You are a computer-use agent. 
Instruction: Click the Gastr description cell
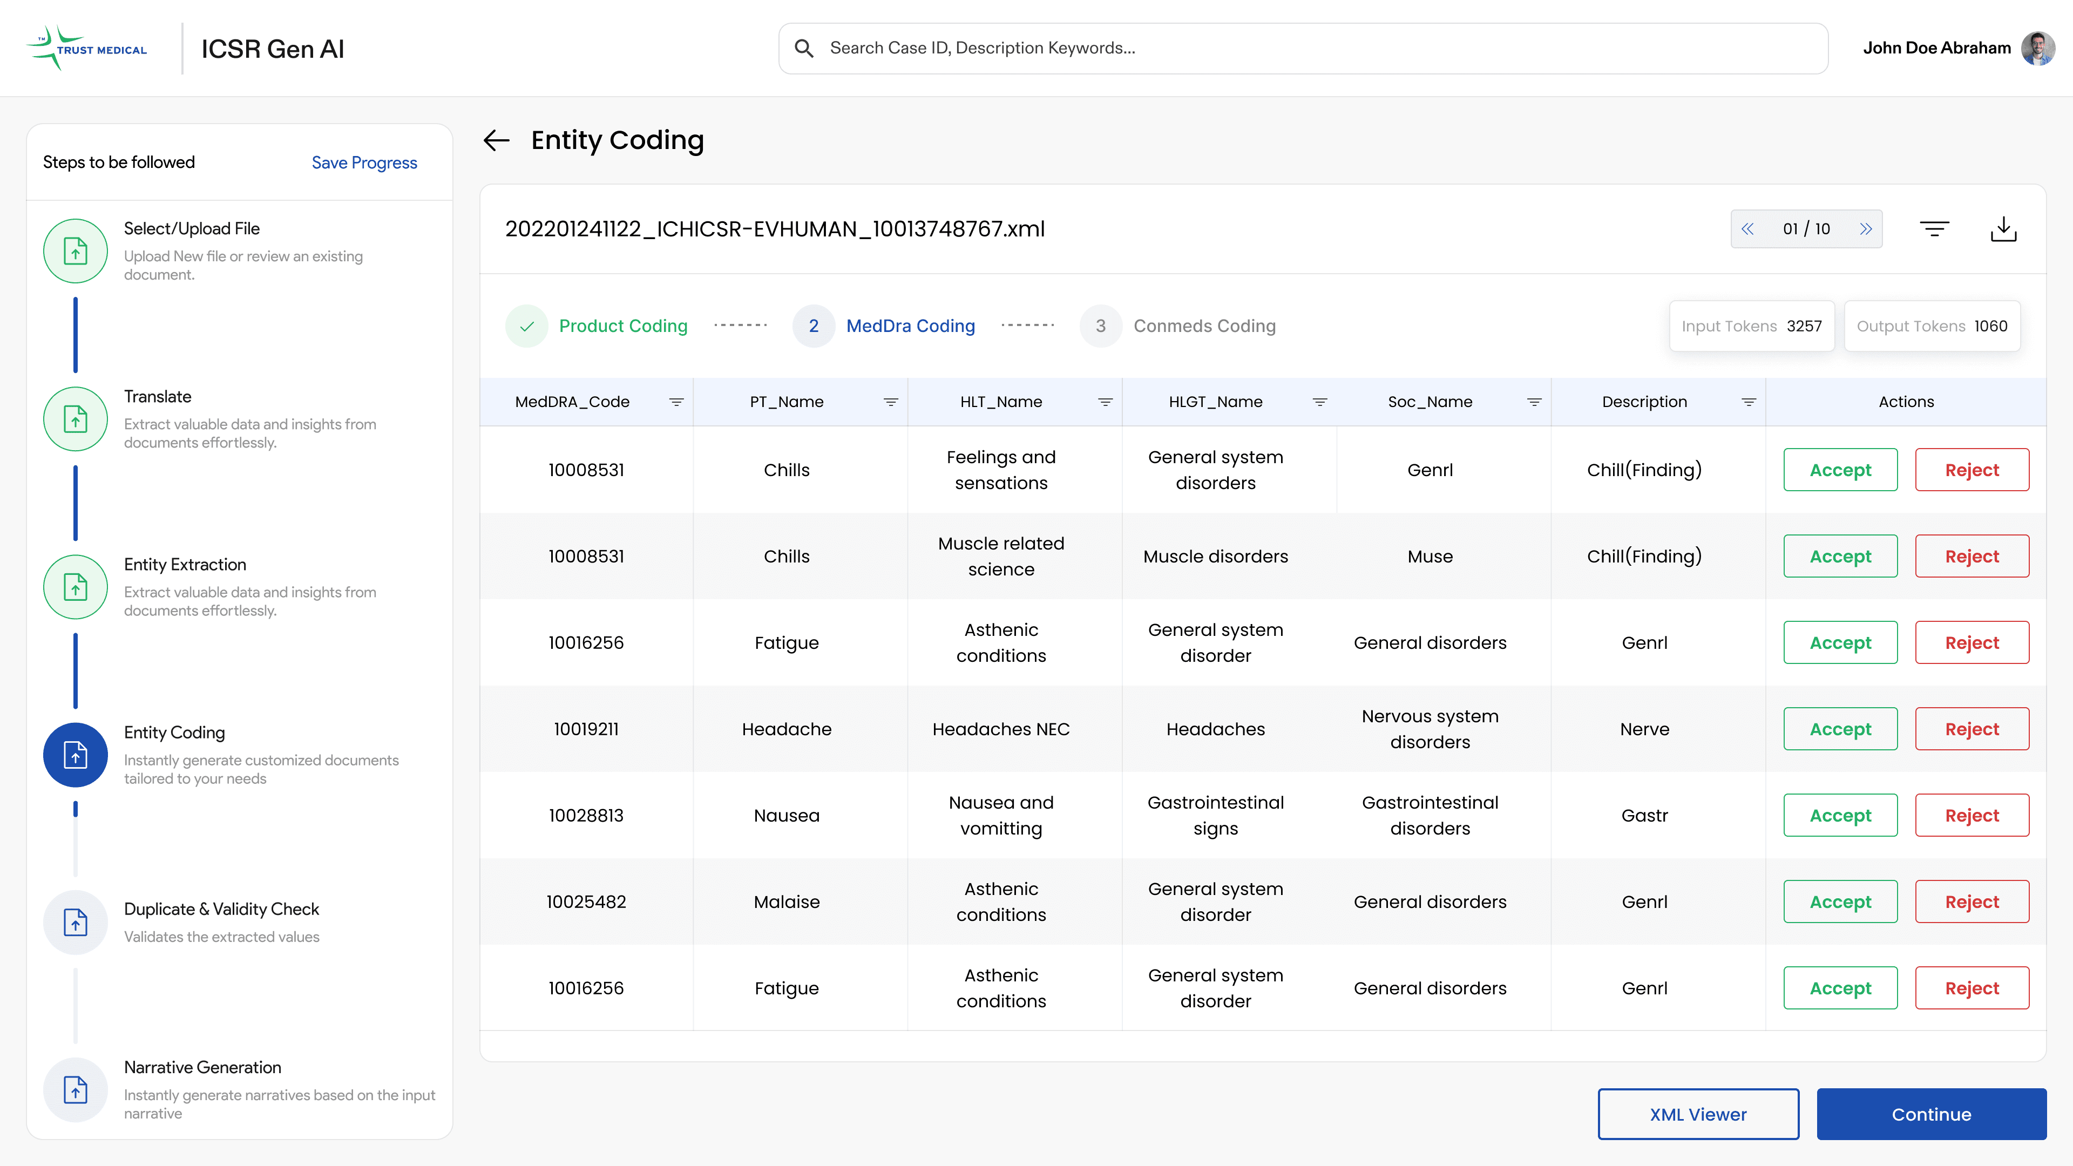1644,815
